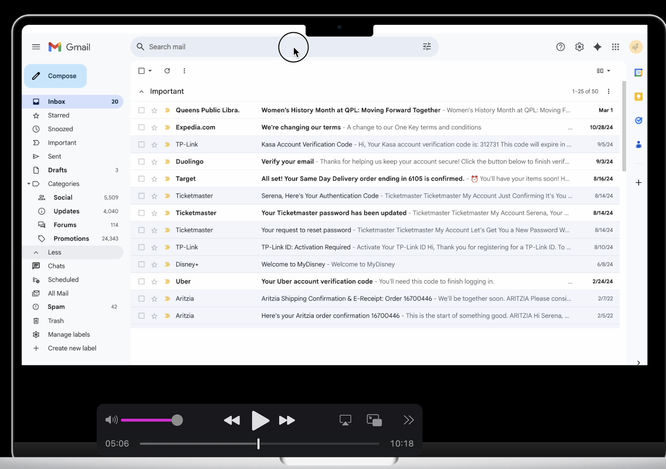This screenshot has height=469, width=666.
Task: Select the Duolingo email checkbox
Action: (142, 161)
